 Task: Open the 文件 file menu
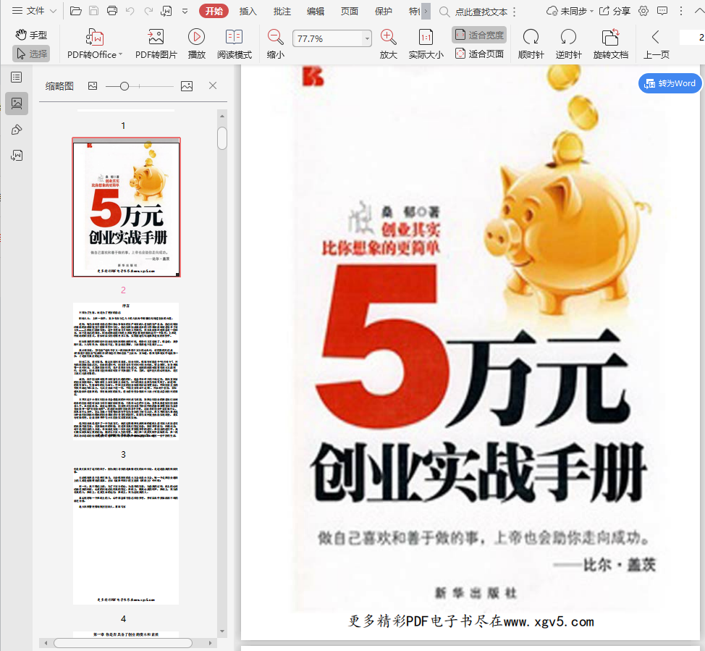tap(28, 11)
